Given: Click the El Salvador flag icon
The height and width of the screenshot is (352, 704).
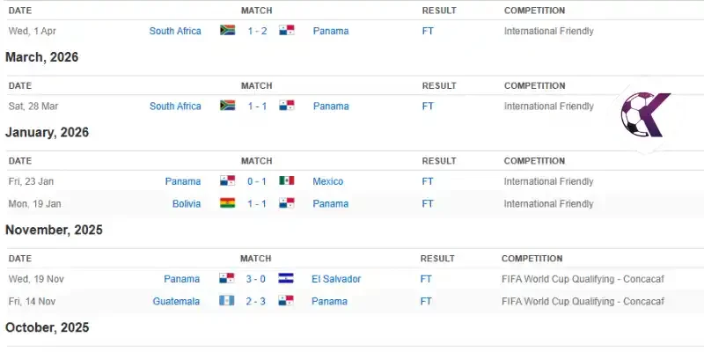Looking at the screenshot, I should pyautogui.click(x=285, y=278).
